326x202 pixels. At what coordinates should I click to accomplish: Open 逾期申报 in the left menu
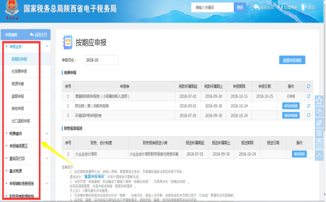[x=18, y=96]
